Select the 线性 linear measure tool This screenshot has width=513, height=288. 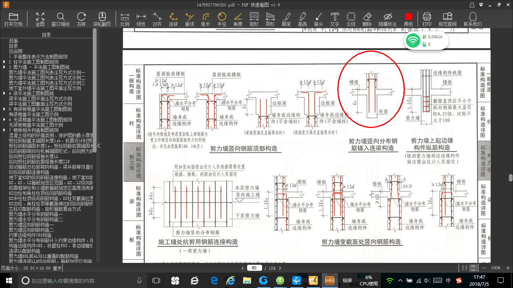tap(141, 19)
